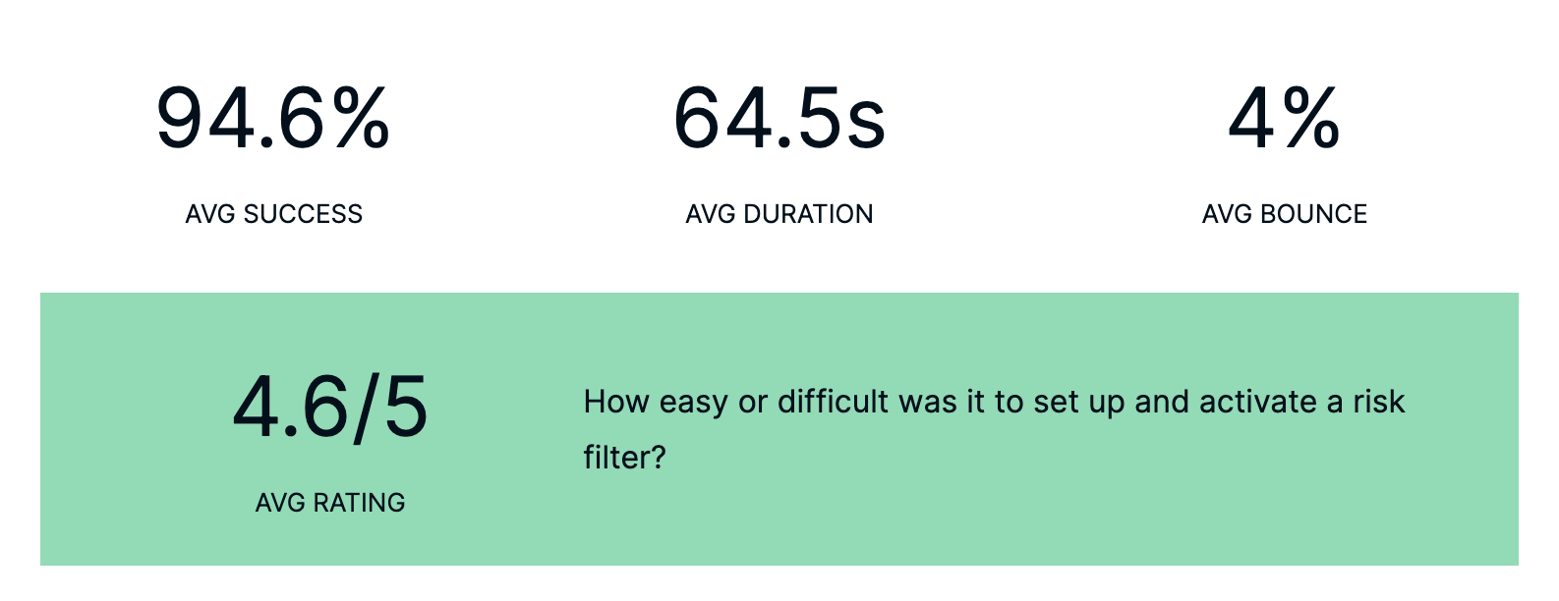Click the 'How easy or difficult' question text

[x=994, y=429]
